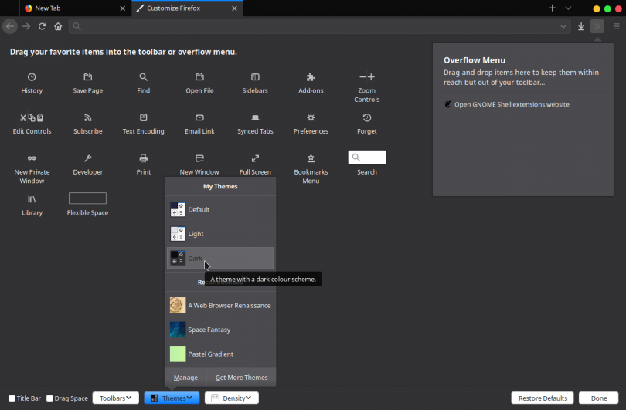626x410 pixels.
Task: Click the Email Link envelope icon
Action: click(199, 117)
